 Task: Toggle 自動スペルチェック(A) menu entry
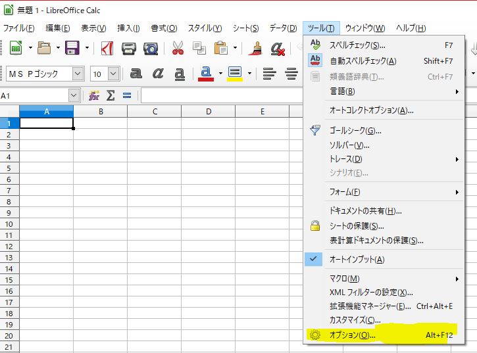pos(384,61)
